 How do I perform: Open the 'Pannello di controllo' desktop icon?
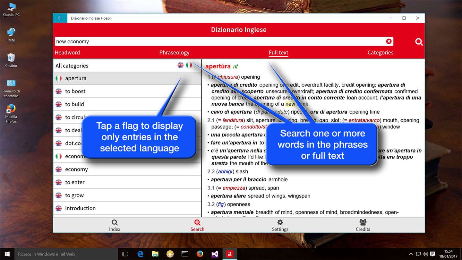(x=11, y=89)
